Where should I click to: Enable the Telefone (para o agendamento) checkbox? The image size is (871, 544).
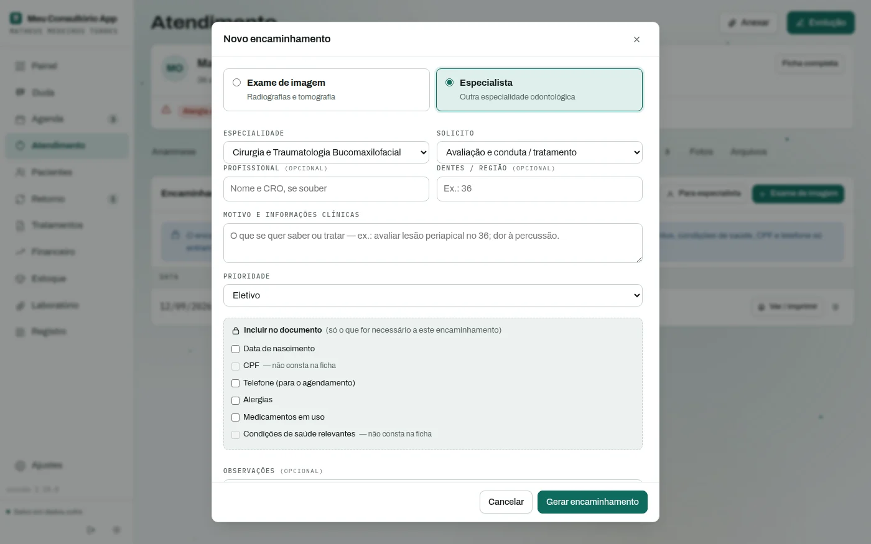coord(235,384)
